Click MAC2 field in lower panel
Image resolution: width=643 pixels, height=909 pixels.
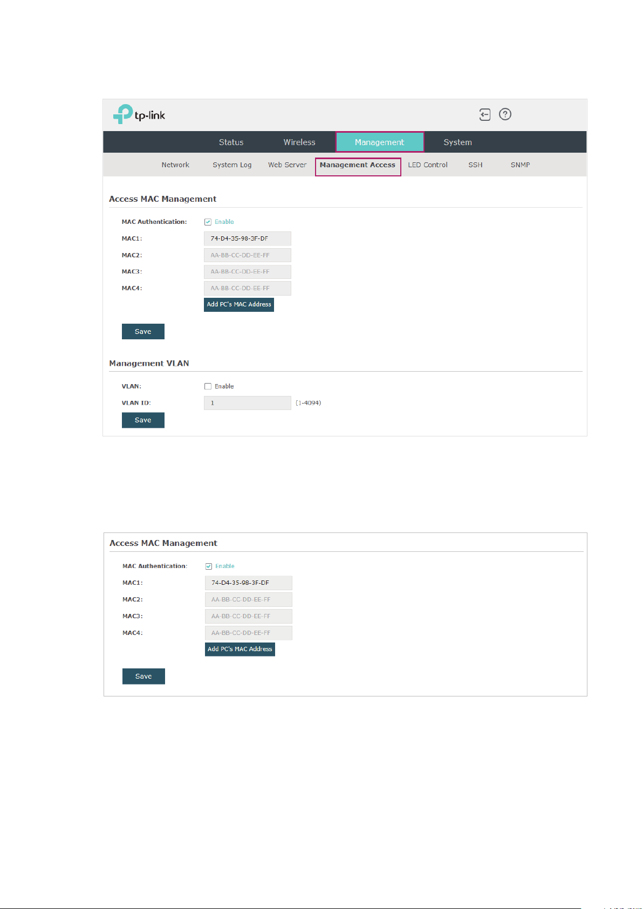click(x=249, y=600)
